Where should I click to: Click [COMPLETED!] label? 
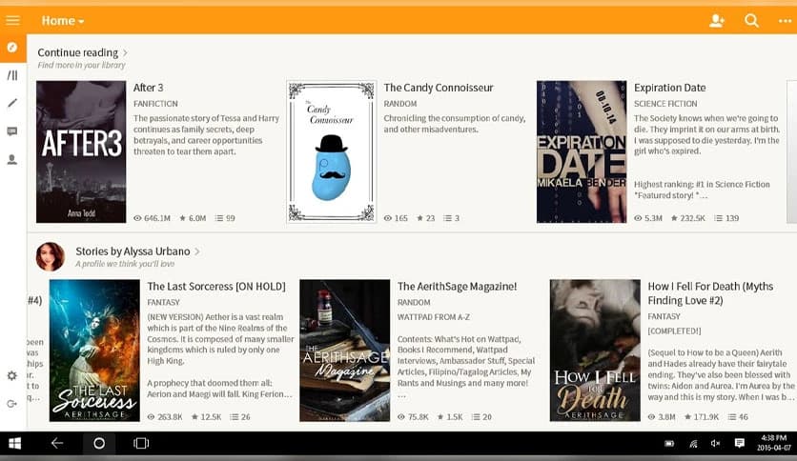(x=675, y=331)
